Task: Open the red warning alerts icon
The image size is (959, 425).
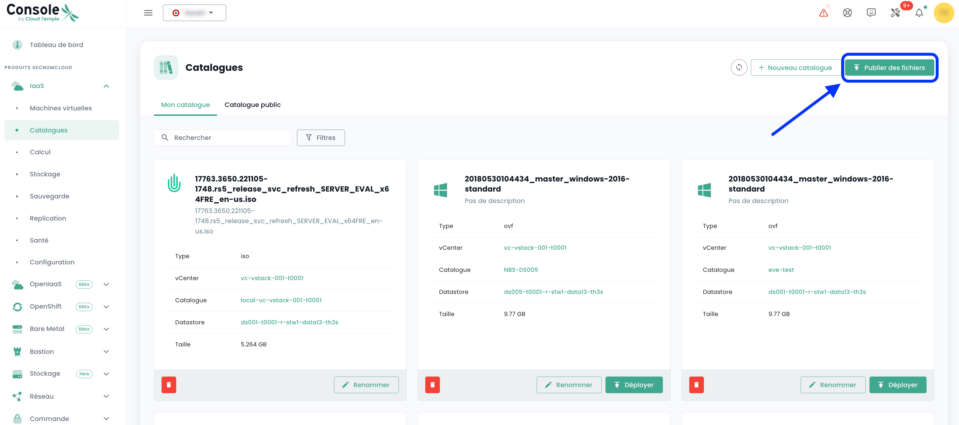Action: (824, 13)
